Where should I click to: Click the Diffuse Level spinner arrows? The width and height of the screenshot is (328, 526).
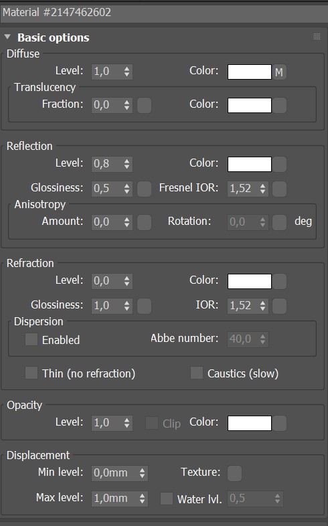click(x=127, y=72)
